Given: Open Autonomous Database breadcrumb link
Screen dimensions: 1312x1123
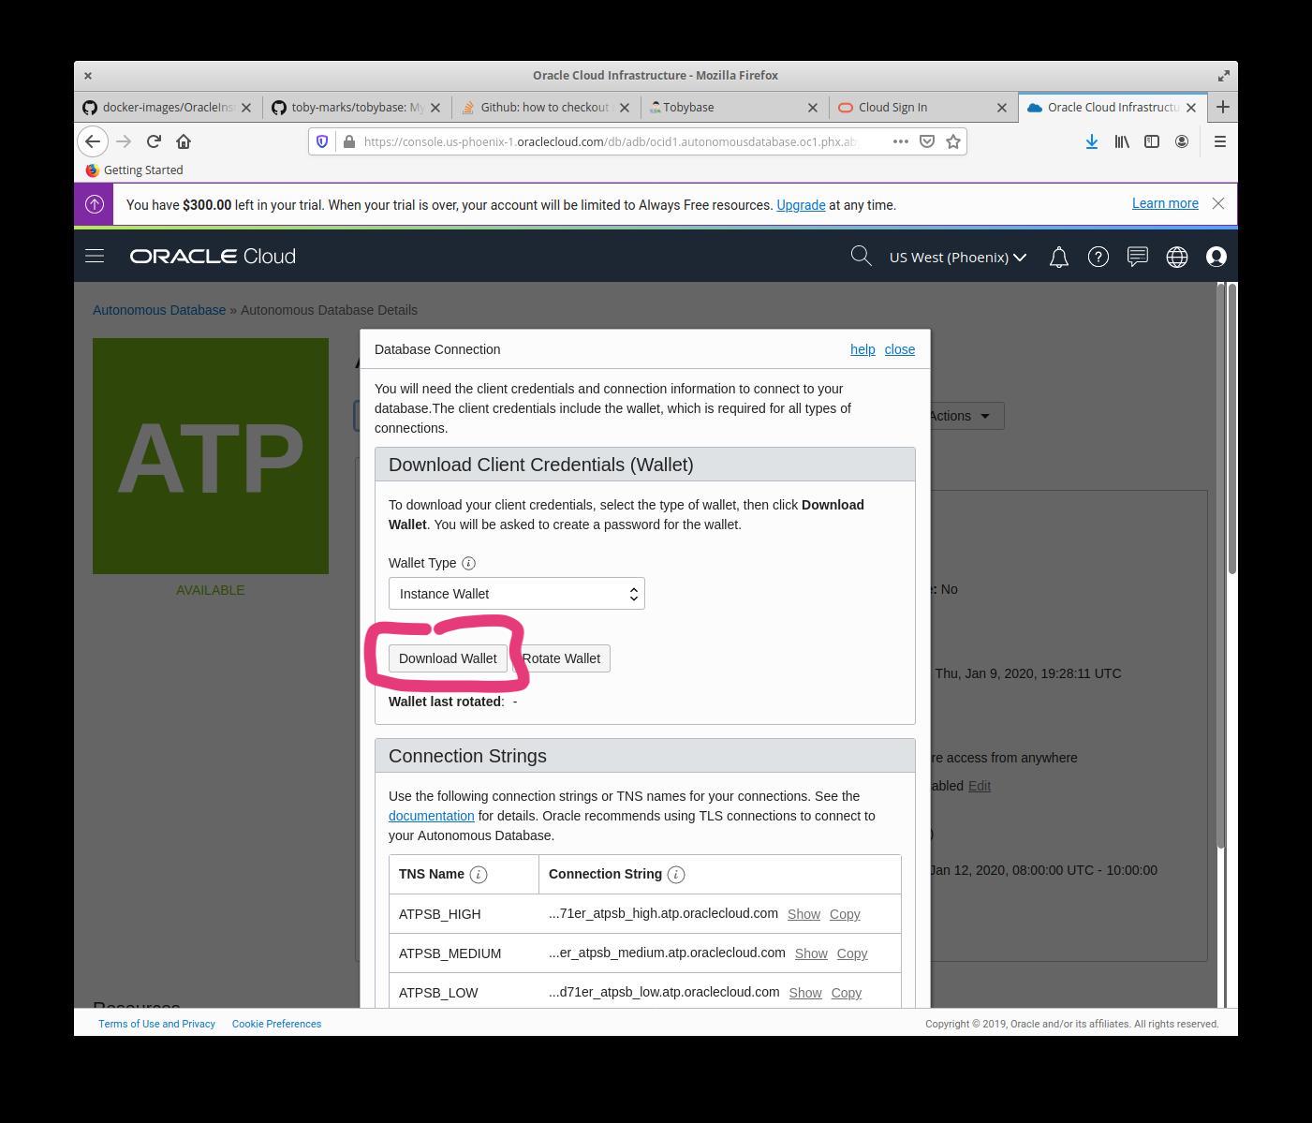Looking at the screenshot, I should coord(159,310).
